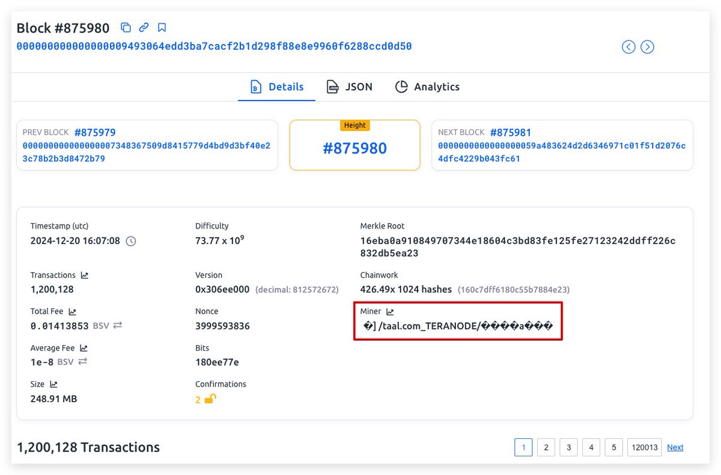The height and width of the screenshot is (475, 721).
Task: Click the link icon next to Block #875980
Action: (143, 27)
